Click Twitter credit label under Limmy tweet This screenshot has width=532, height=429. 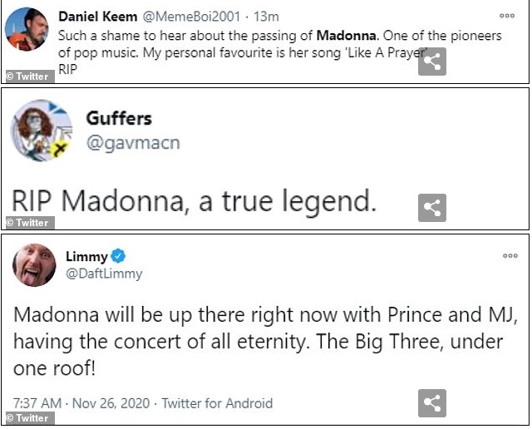click(x=27, y=418)
